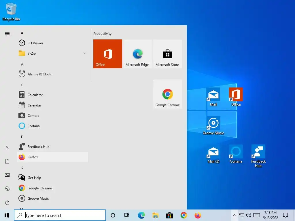Open Calculator from the Start menu list
This screenshot has height=221, width=295.
52,95
